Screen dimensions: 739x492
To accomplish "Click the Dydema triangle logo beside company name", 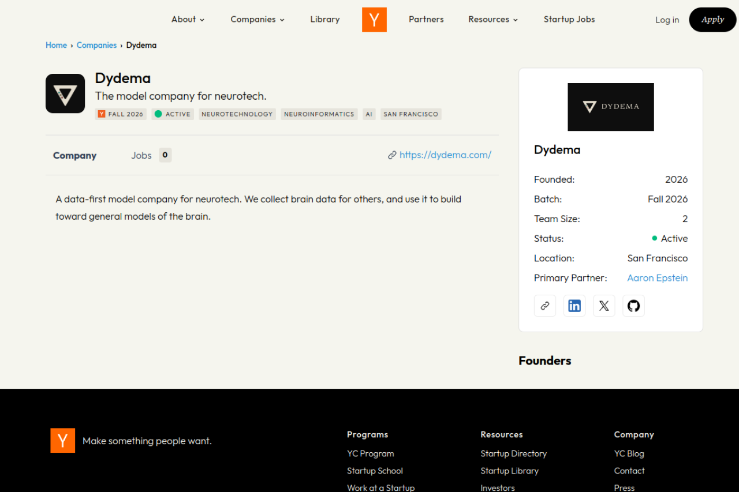I will click(x=65, y=93).
